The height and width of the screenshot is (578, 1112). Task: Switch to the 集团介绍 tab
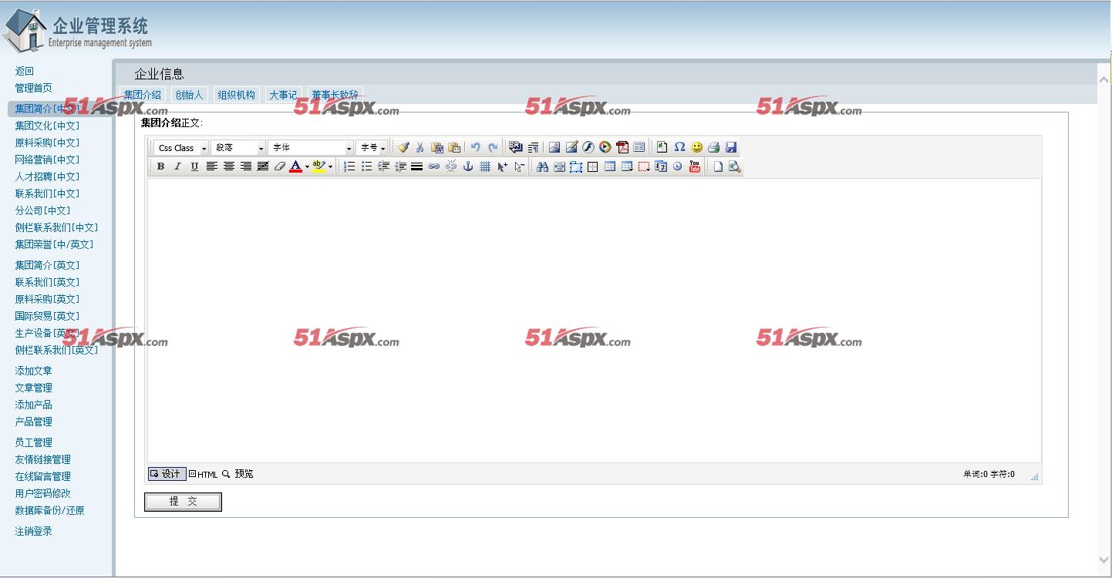(x=143, y=95)
